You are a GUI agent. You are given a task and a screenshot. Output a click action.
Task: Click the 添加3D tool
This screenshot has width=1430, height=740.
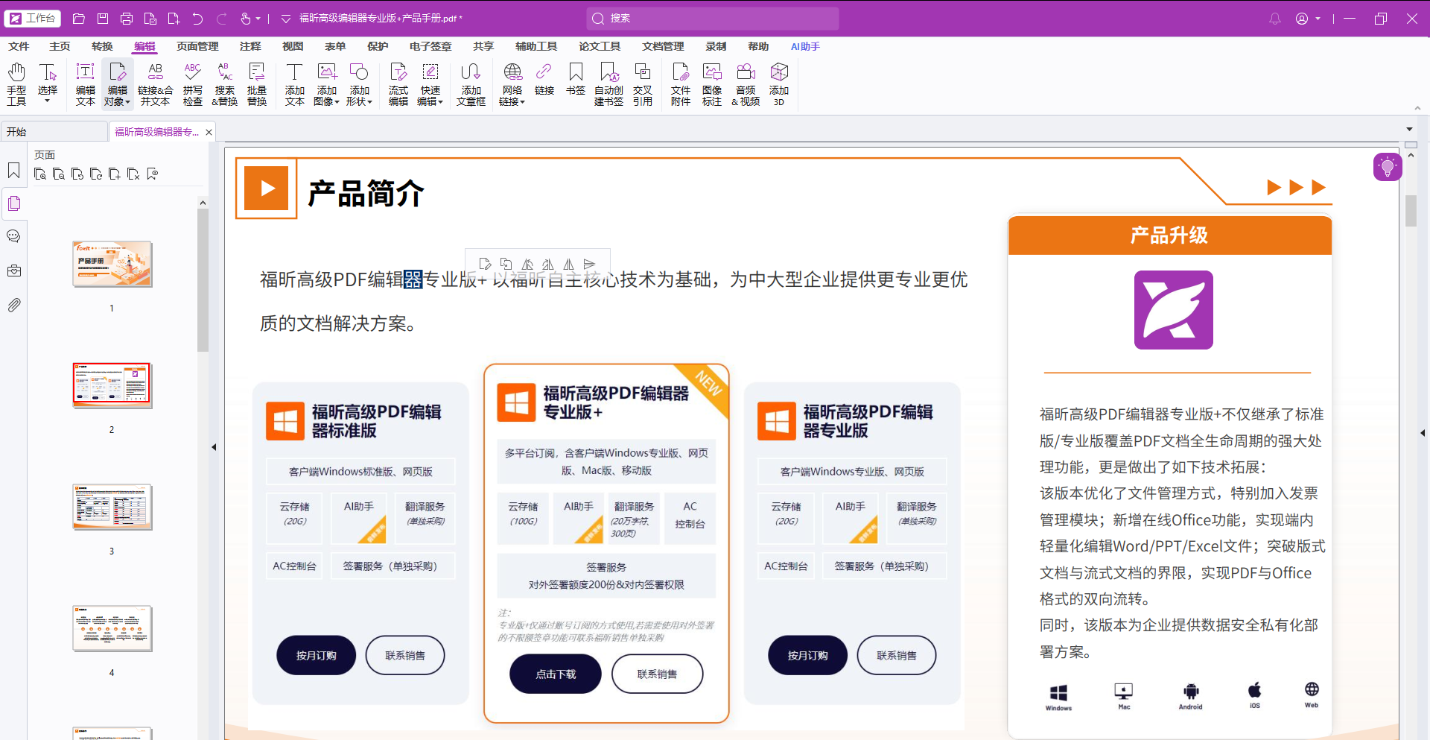click(x=779, y=83)
